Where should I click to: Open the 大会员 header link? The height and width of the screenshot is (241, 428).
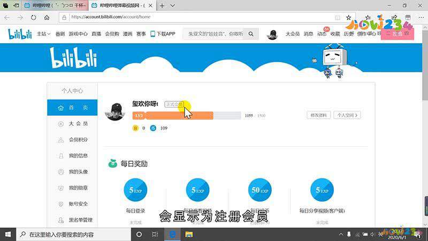pos(292,34)
